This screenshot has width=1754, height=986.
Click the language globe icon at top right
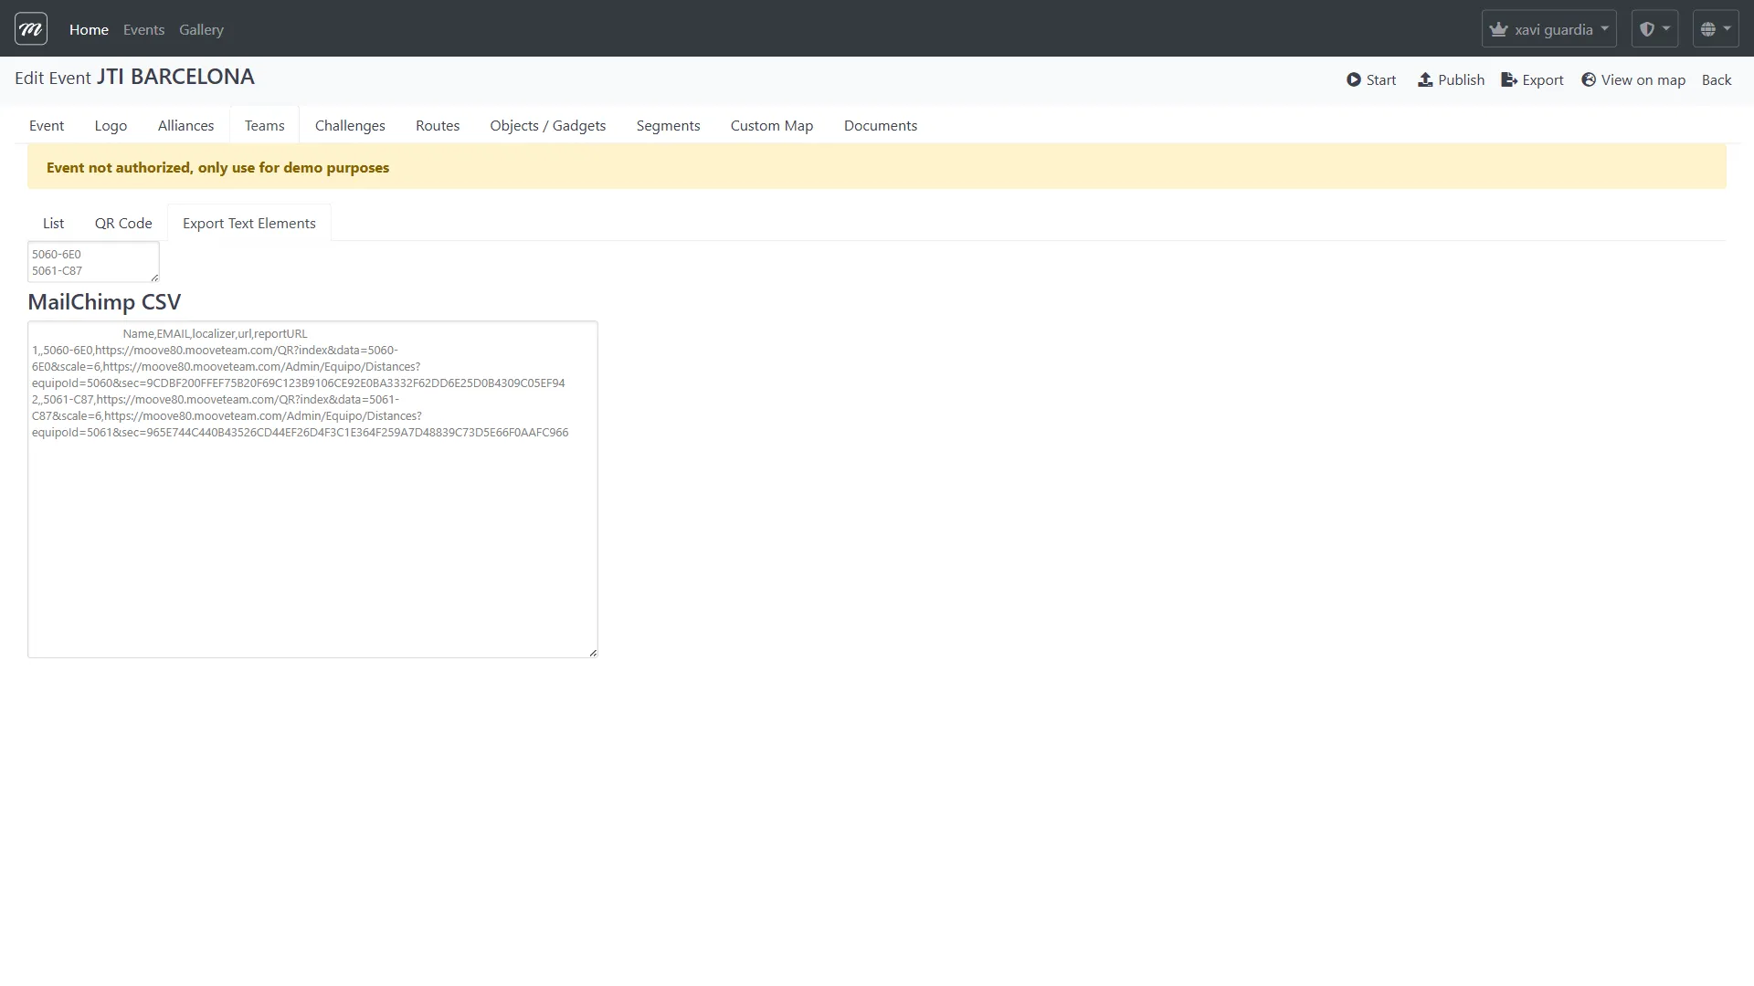pos(1709,28)
